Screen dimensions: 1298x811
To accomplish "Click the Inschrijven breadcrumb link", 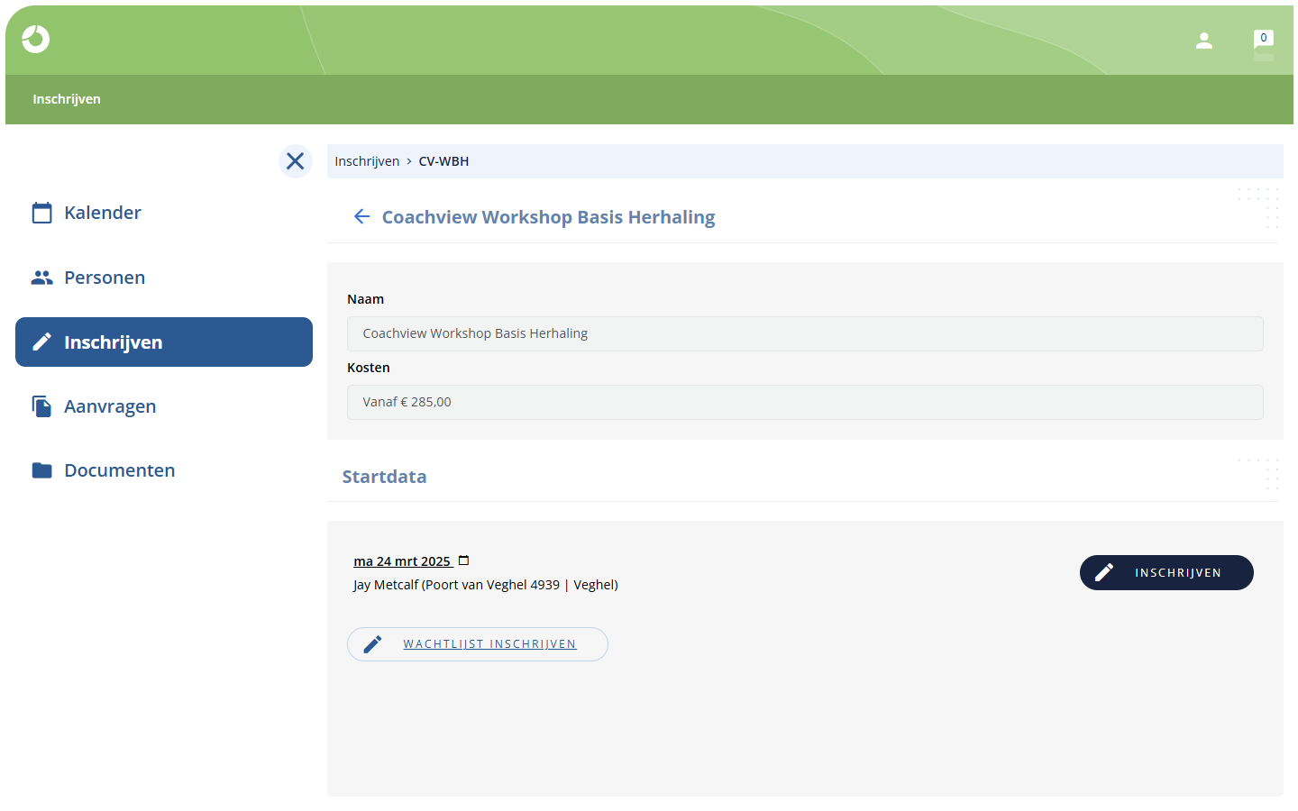I will (x=367, y=161).
